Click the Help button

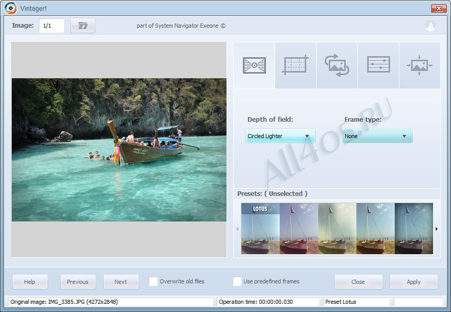[30, 282]
